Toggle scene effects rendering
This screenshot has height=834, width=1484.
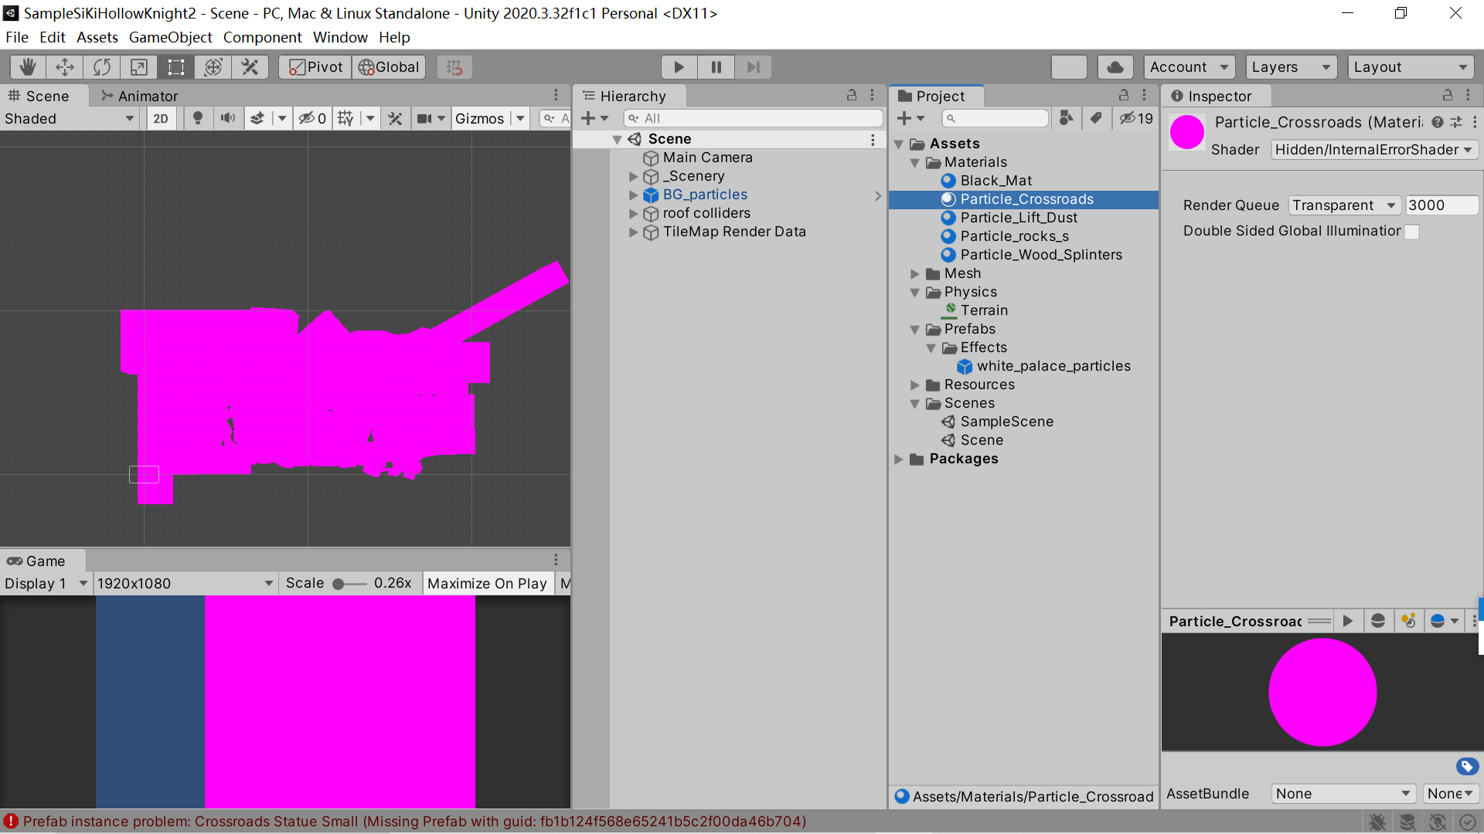pos(257,118)
